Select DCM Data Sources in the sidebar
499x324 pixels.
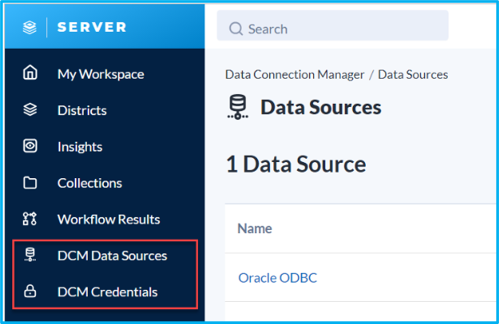coord(112,255)
